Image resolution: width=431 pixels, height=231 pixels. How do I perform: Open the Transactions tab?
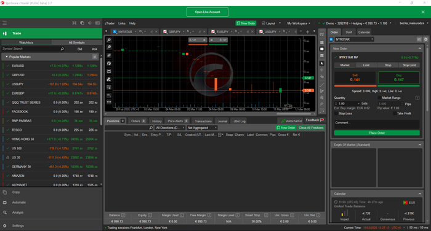click(203, 121)
